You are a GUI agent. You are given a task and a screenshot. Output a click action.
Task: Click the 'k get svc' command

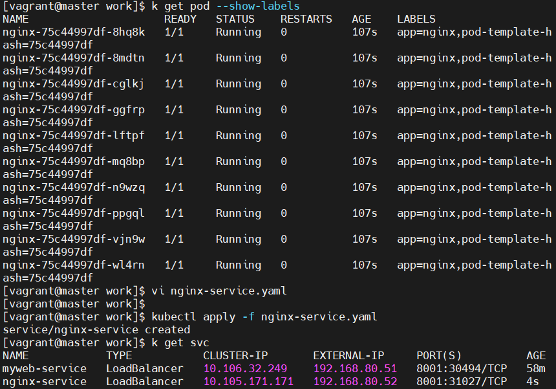(x=180, y=343)
